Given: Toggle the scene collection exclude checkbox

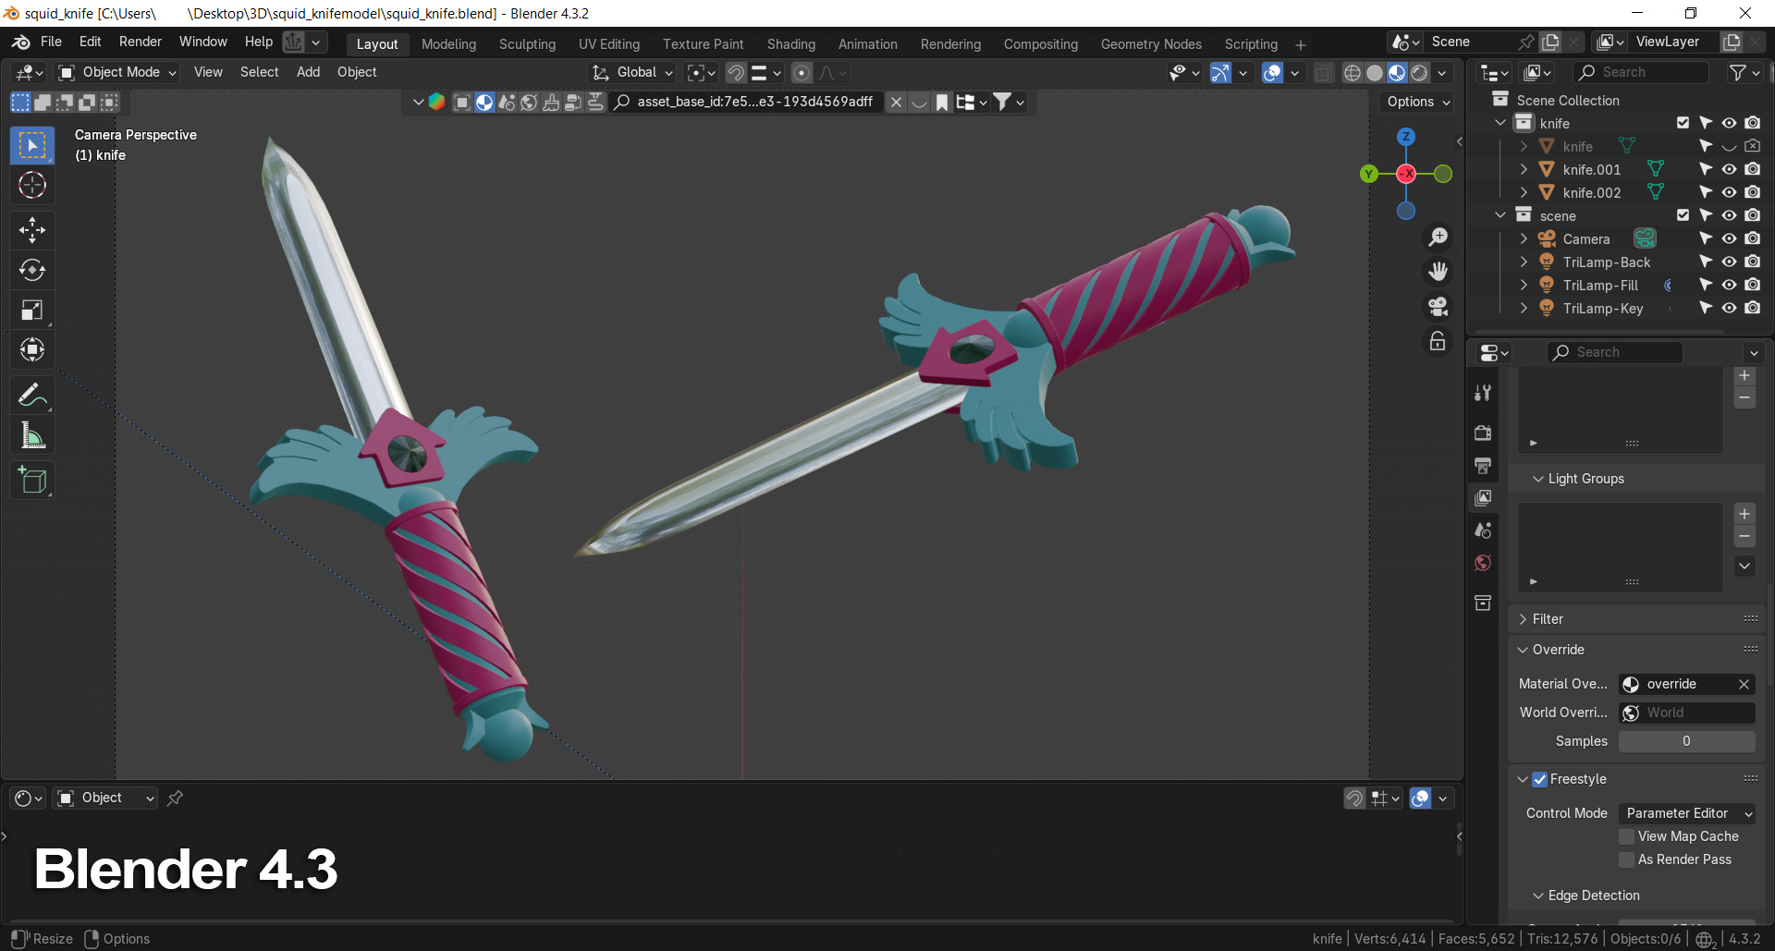Looking at the screenshot, I should pyautogui.click(x=1683, y=215).
